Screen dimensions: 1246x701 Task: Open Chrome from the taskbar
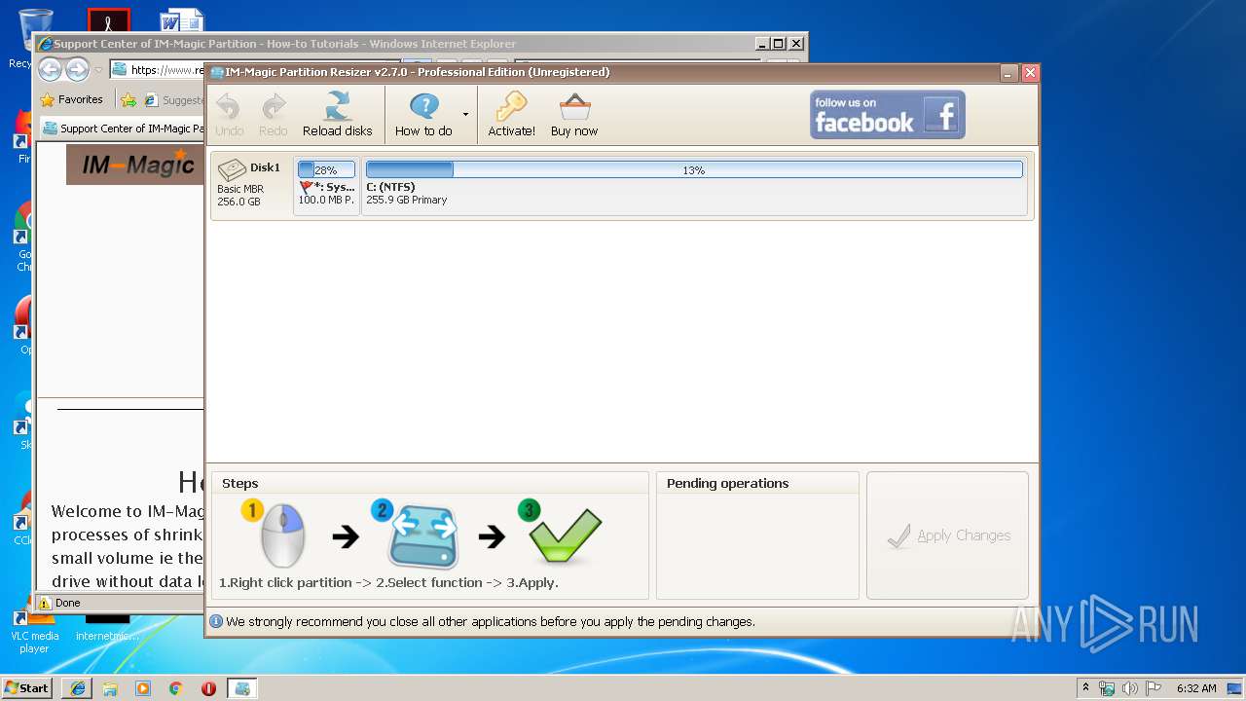point(176,688)
